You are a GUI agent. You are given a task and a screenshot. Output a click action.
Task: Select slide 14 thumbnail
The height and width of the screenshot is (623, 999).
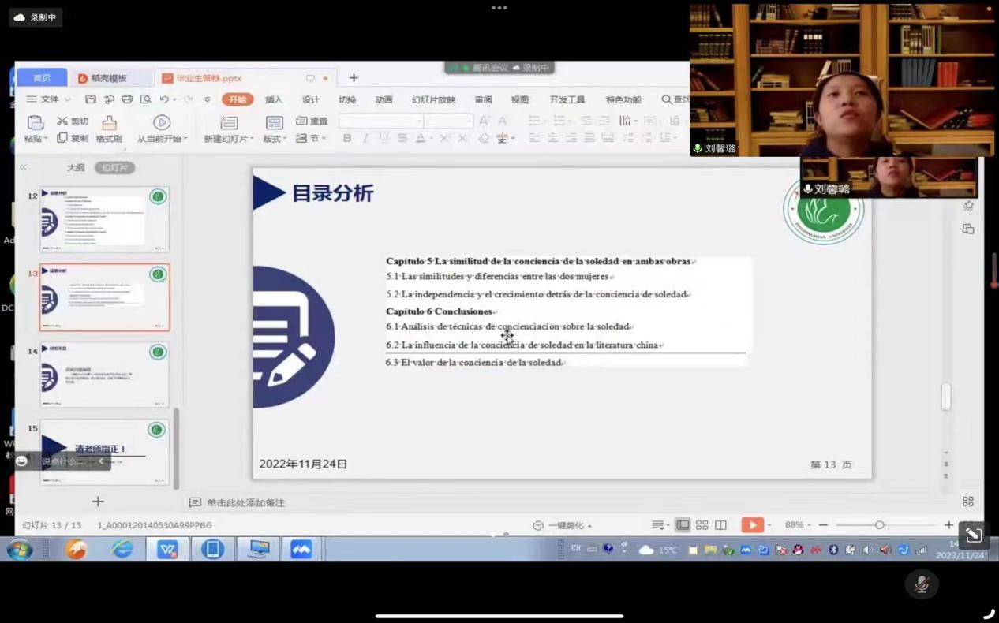pos(104,375)
